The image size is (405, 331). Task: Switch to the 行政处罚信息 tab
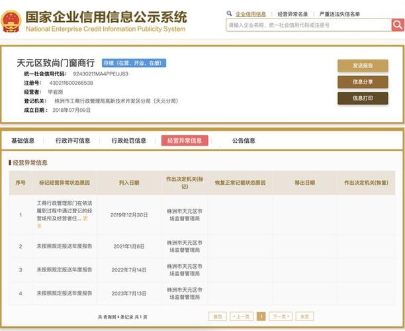click(128, 140)
